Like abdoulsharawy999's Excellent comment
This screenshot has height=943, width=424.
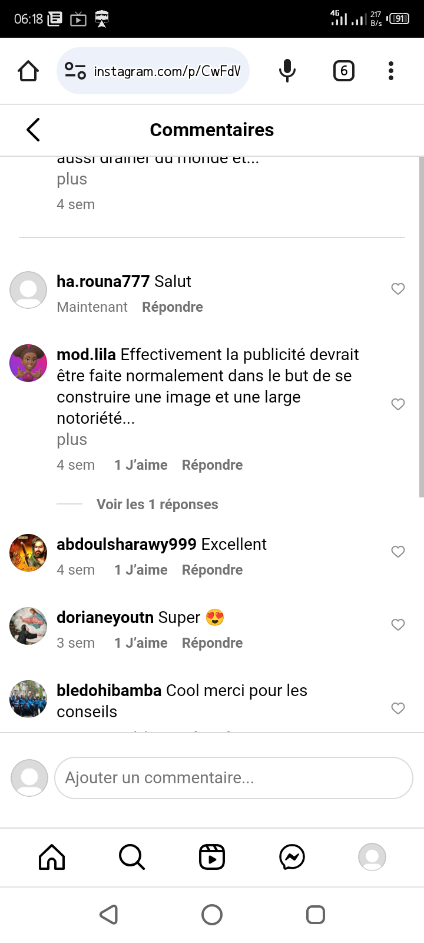[398, 552]
